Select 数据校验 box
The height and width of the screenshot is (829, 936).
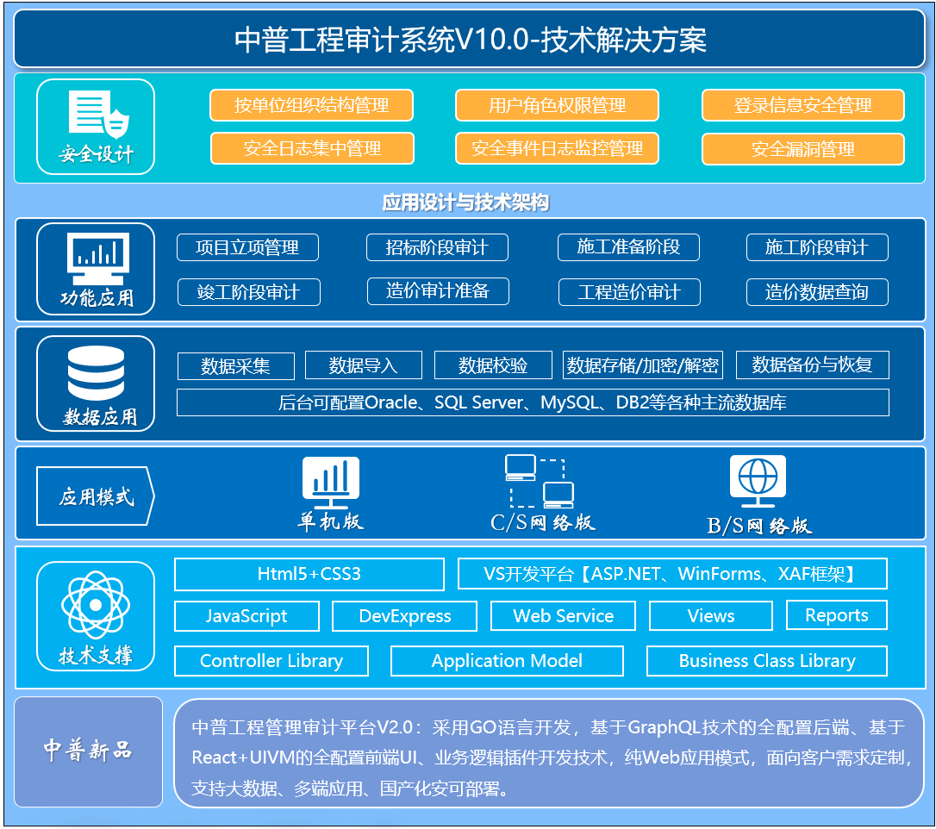coord(493,365)
